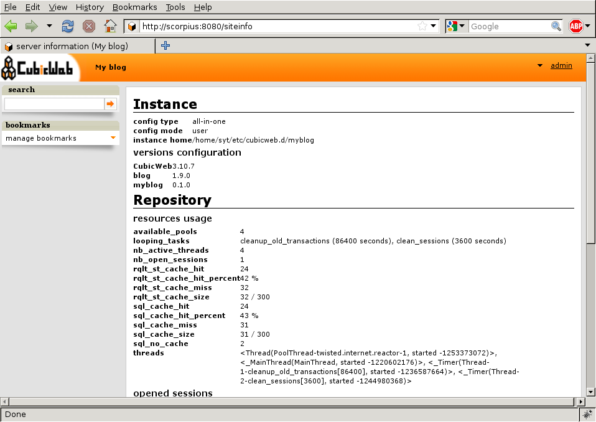Open the Help menu
The width and height of the screenshot is (596, 422).
[x=203, y=7]
